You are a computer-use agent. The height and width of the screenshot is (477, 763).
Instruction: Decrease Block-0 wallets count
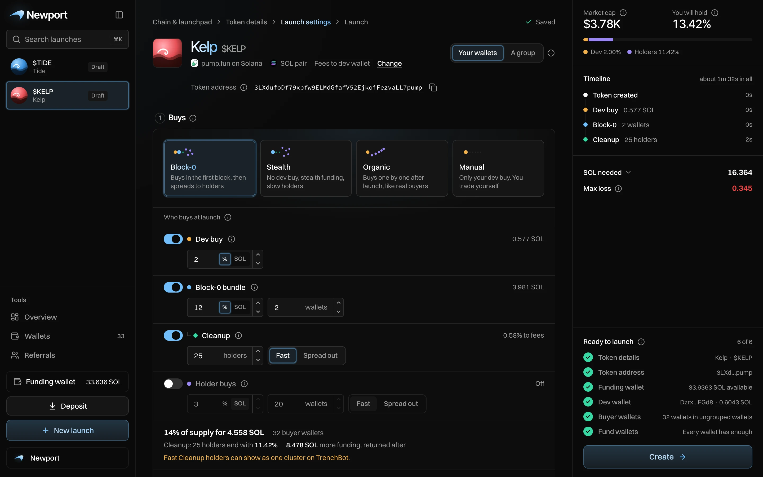pyautogui.click(x=338, y=312)
